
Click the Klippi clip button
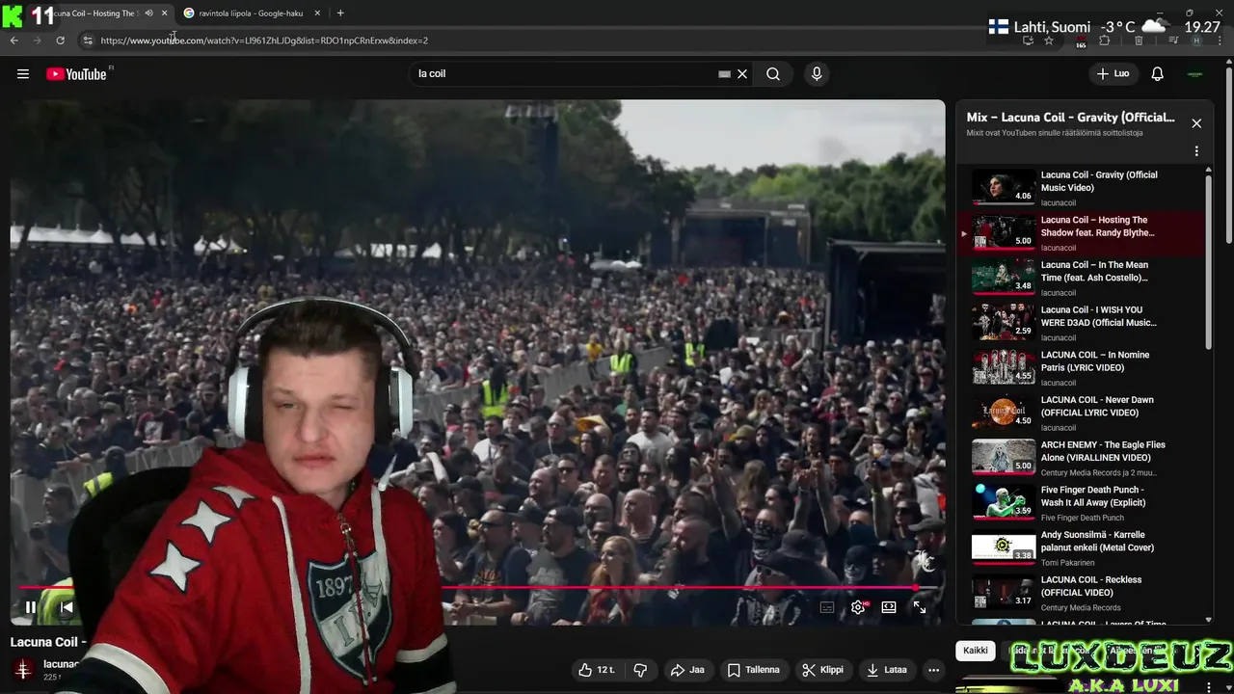[x=822, y=670]
